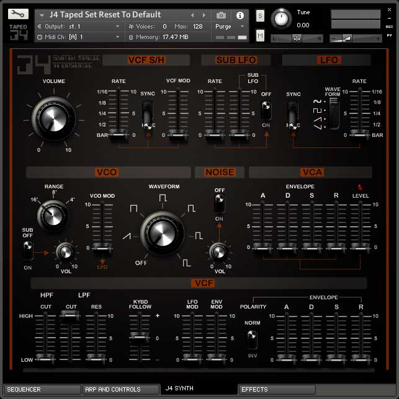Image resolution: width=399 pixels, height=399 pixels.
Task: Solo the instrument with S button
Action: point(260,15)
